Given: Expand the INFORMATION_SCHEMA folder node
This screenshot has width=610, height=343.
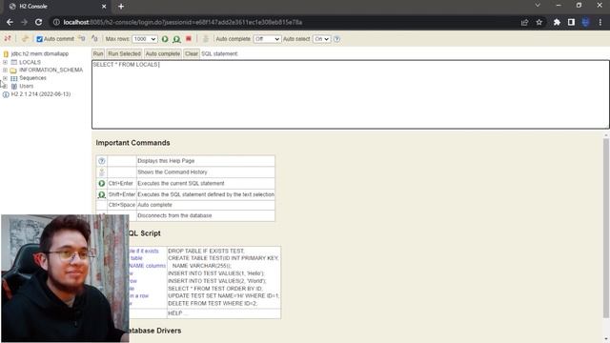Looking at the screenshot, I should [5, 70].
